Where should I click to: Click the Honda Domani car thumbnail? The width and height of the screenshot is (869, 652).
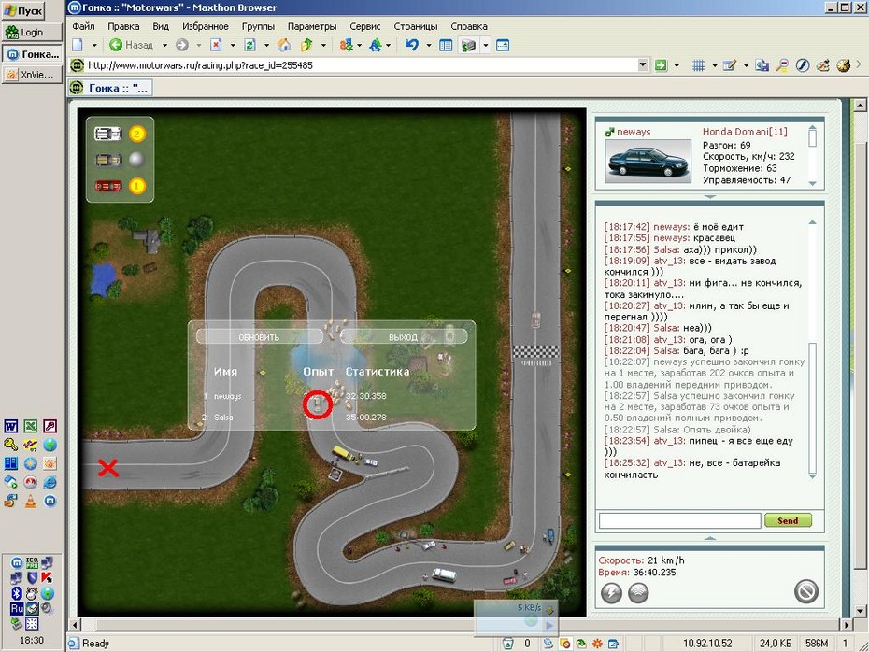[x=648, y=161]
